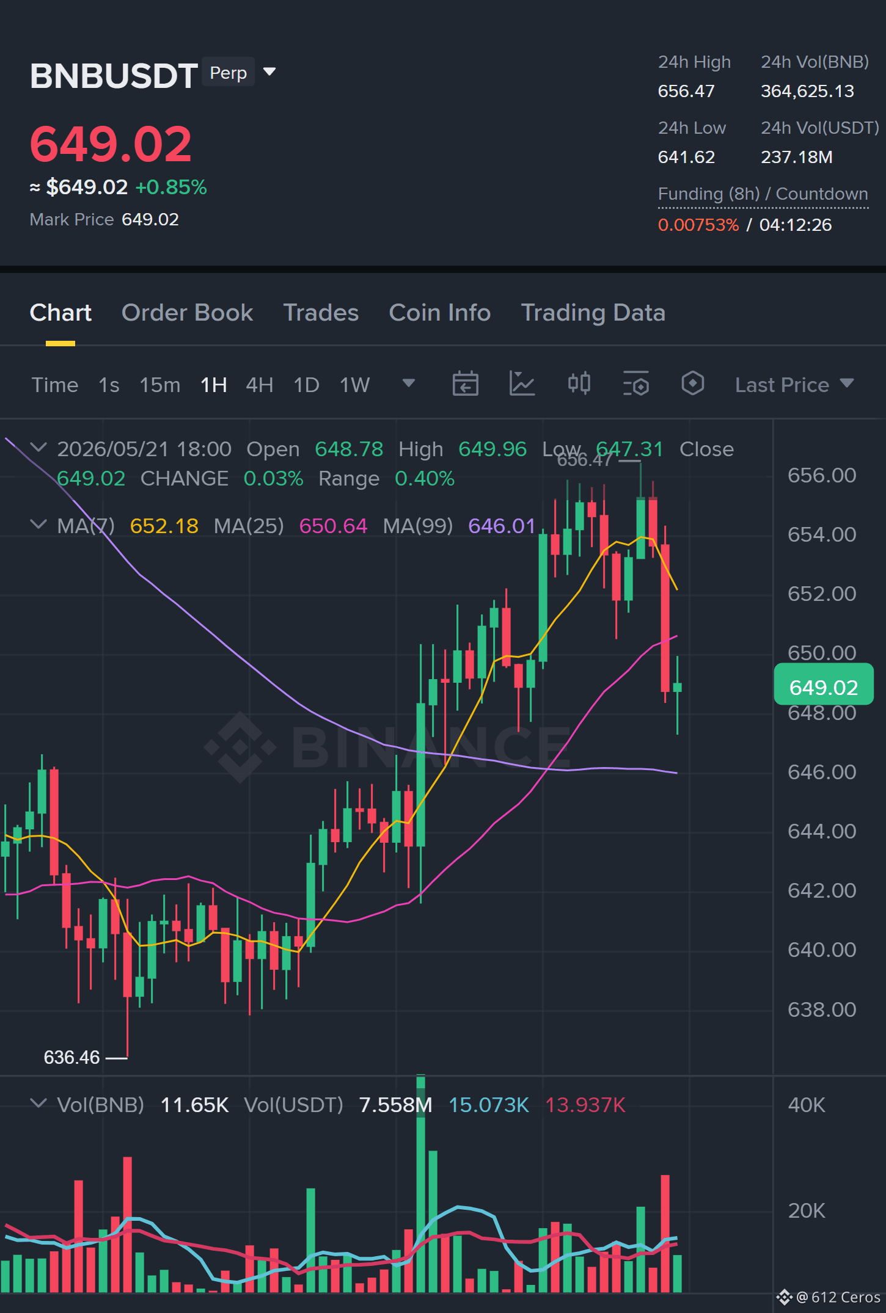Image resolution: width=886 pixels, height=1313 pixels.
Task: Switch to the Trading Data tab
Action: (x=593, y=313)
